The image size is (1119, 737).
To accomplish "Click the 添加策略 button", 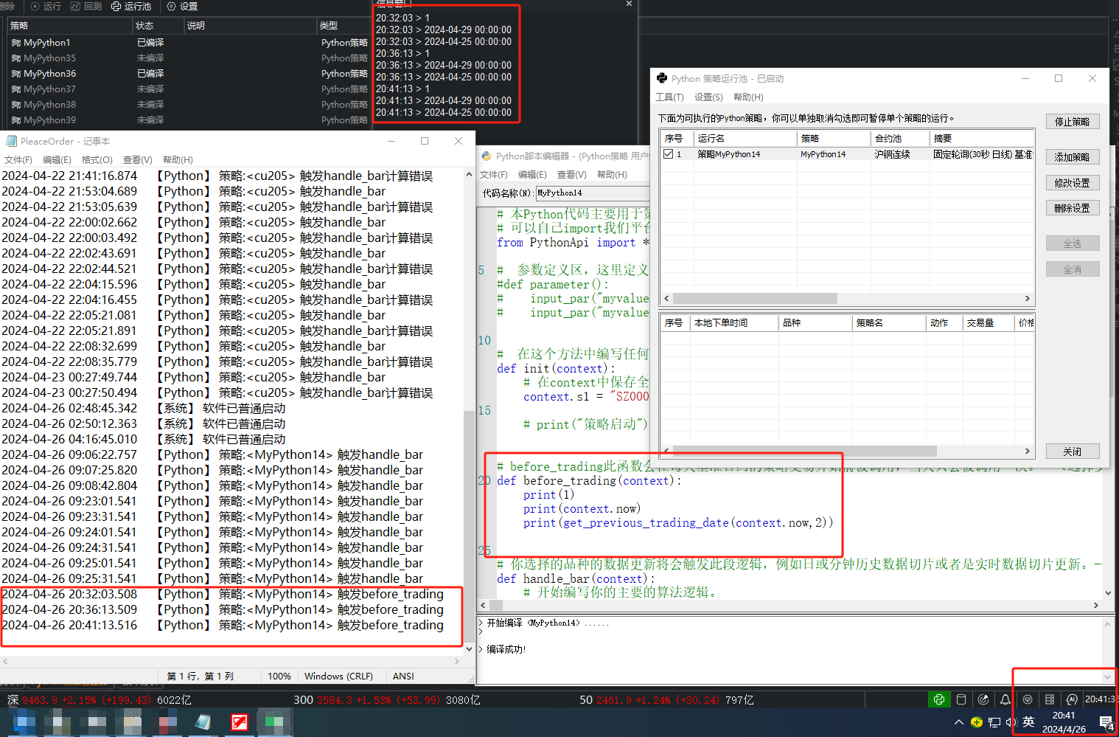I will [x=1073, y=157].
